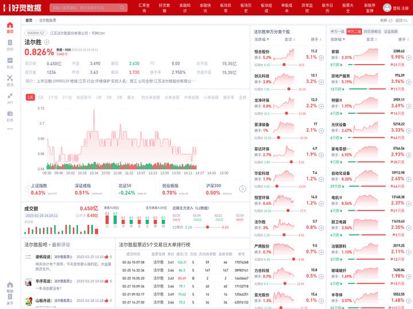Add 菲达环保 with its plus icon
413x309 pixels.
pyautogui.click(x=321, y=155)
